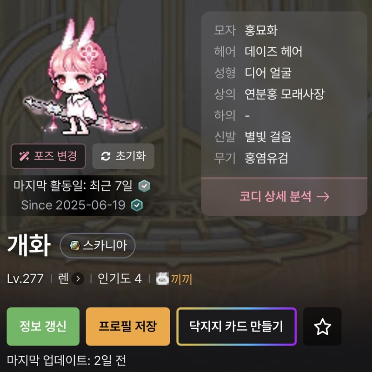The image size is (372, 372).
Task: Select the 홍염유검 weapon entry
Action: pos(266,158)
